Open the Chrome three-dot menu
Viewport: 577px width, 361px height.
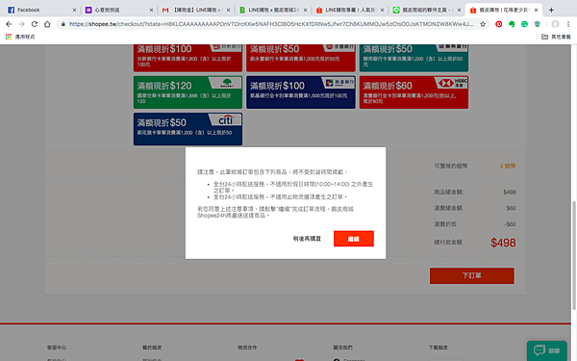pyautogui.click(x=568, y=24)
